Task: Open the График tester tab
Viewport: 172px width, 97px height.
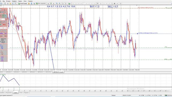Action: (x=16, y=93)
